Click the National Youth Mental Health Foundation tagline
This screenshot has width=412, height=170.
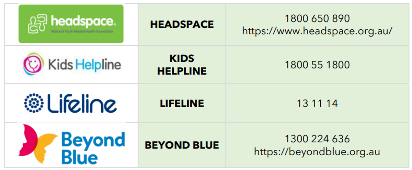(82, 31)
